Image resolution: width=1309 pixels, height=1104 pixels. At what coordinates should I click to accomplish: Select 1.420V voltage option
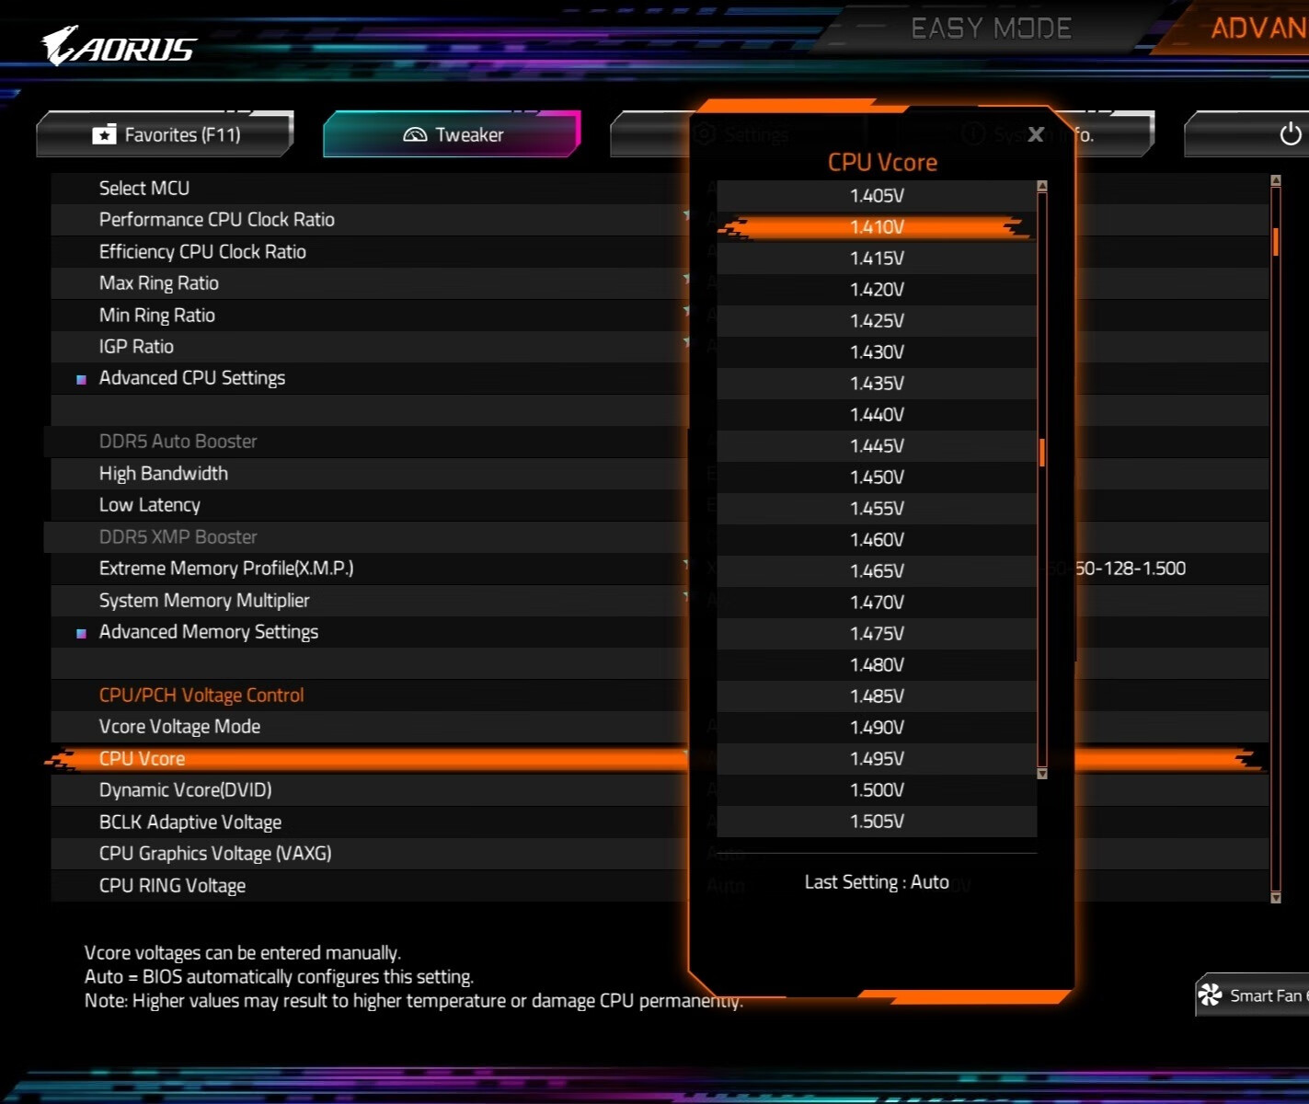click(877, 289)
